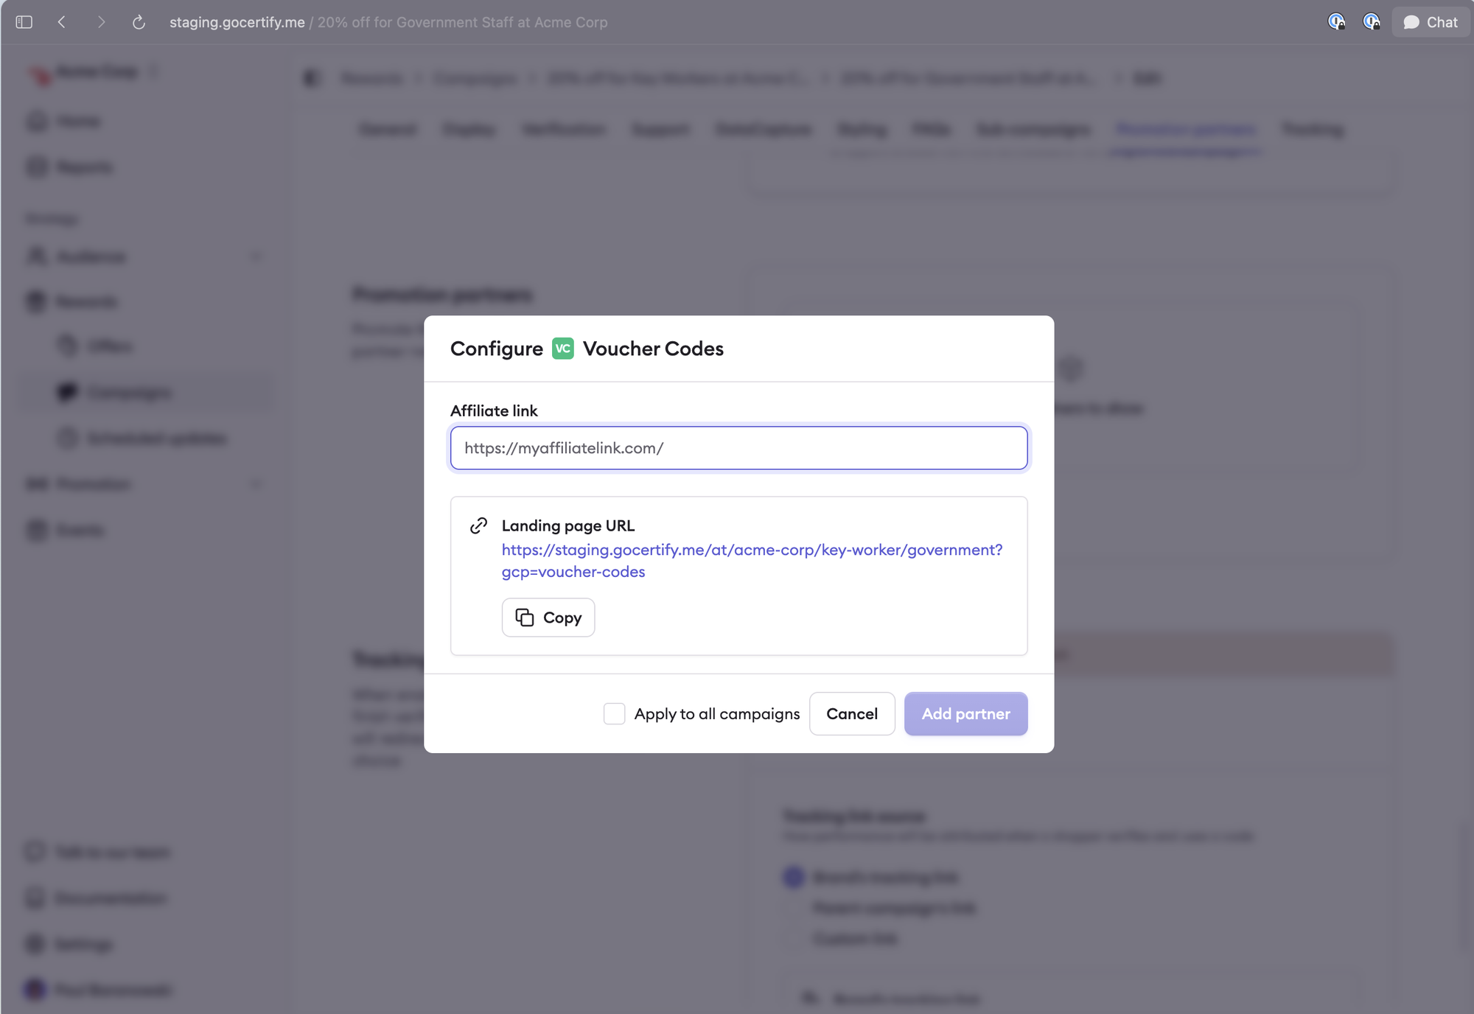Toggle the browser sidebar icon

pyautogui.click(x=24, y=22)
